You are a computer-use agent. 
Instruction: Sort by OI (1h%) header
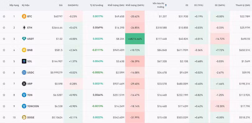[x=198, y=5]
